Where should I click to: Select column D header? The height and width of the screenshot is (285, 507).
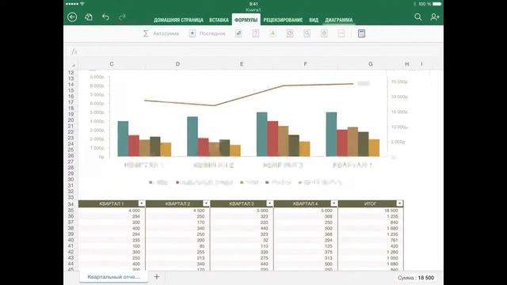click(x=177, y=64)
